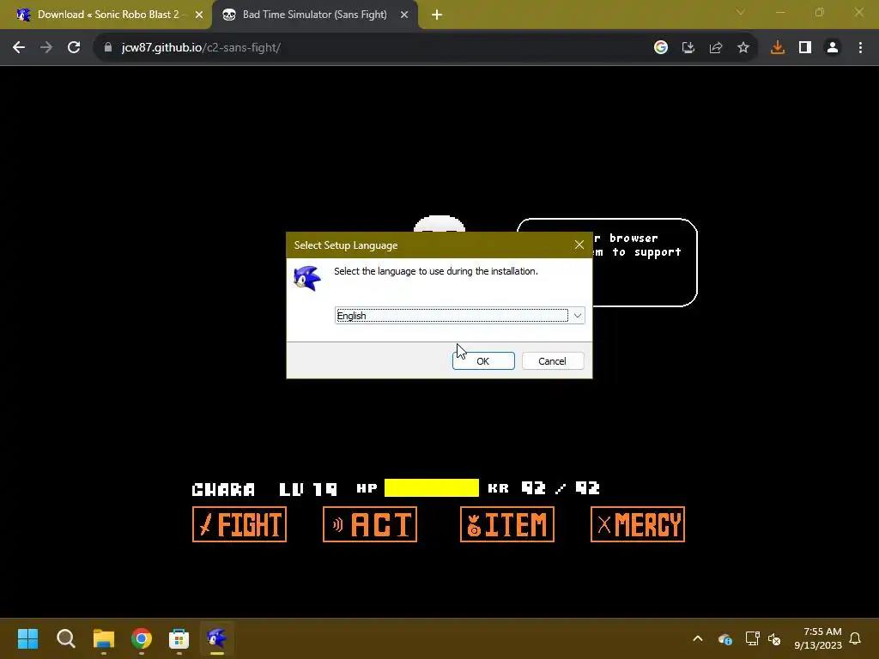
Task: Open Windows taskbar search
Action: 66,638
